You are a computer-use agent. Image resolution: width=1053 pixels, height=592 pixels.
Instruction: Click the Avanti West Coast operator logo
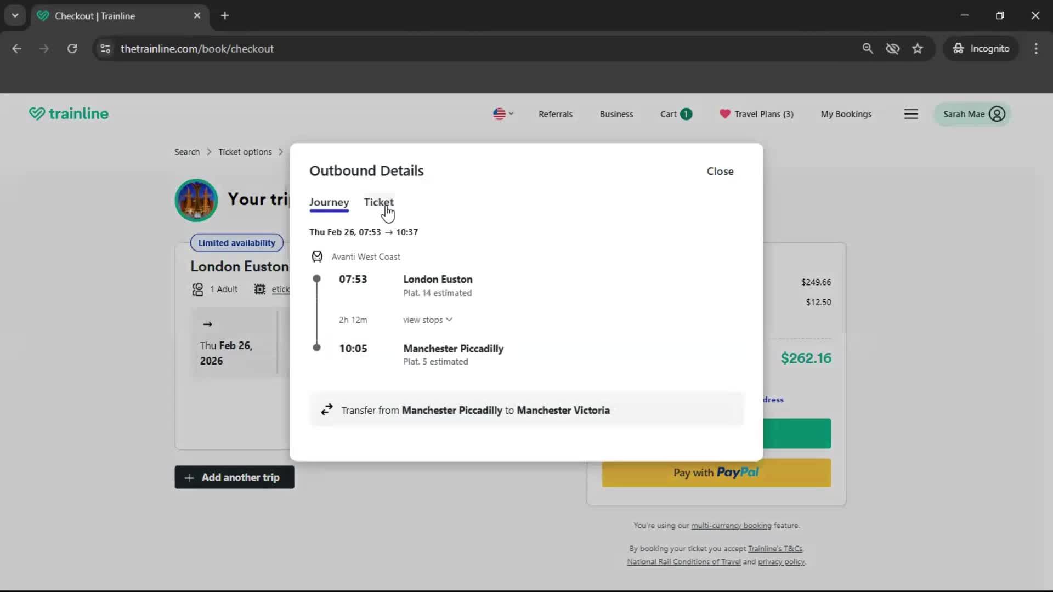coord(317,256)
